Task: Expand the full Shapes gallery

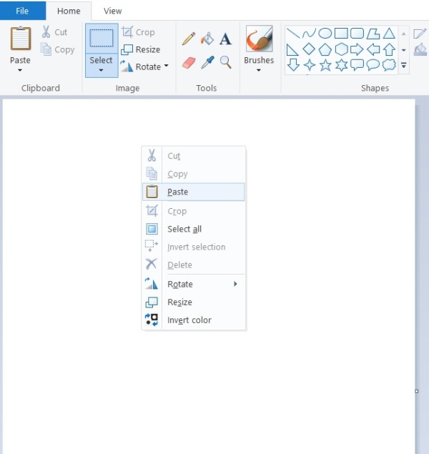Action: coord(403,66)
